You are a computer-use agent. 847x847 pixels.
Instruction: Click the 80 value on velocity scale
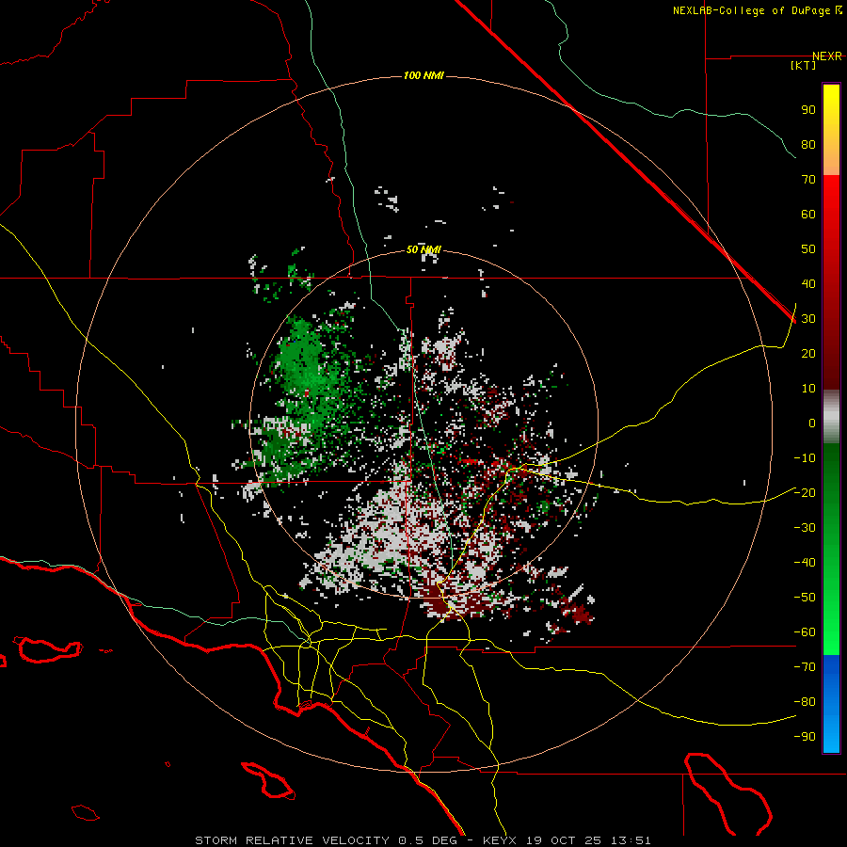808,144
